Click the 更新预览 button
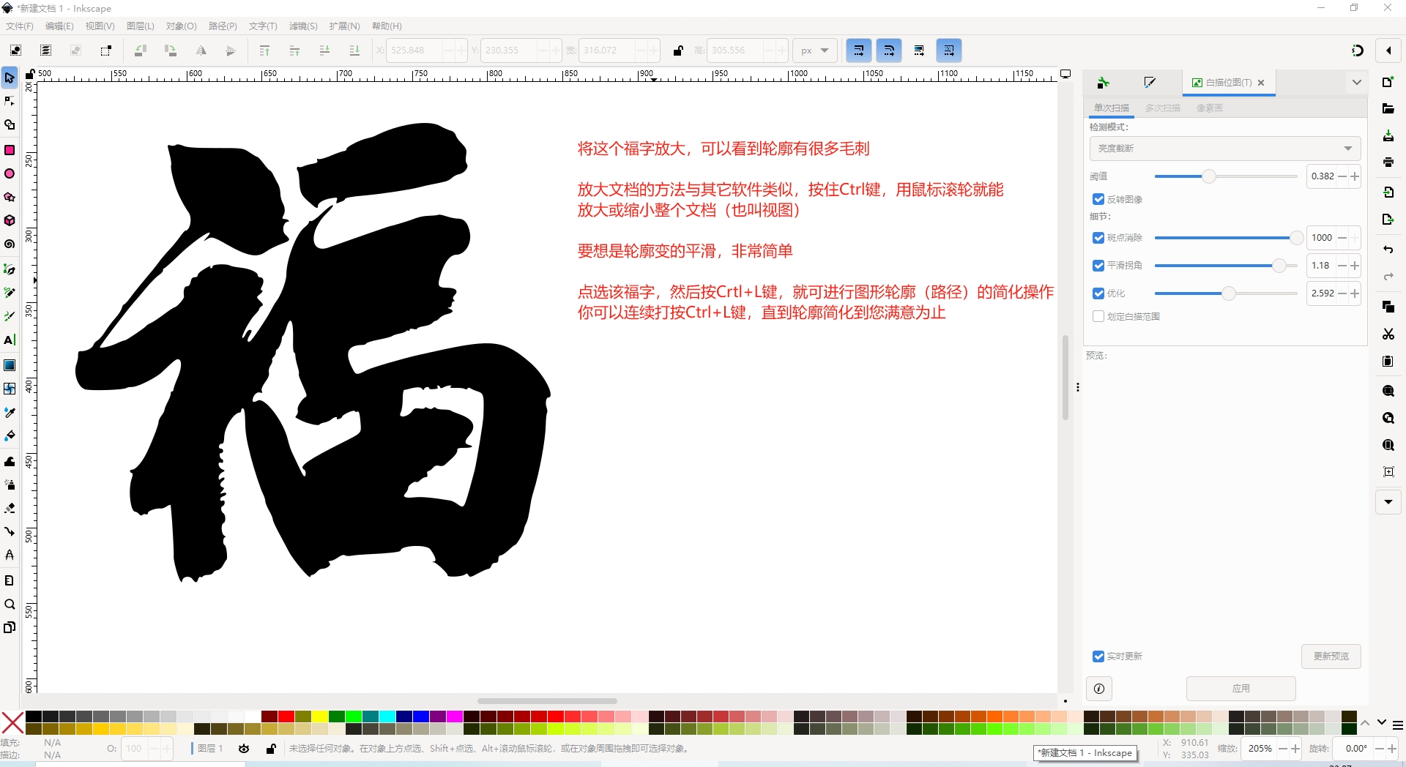 1331,656
